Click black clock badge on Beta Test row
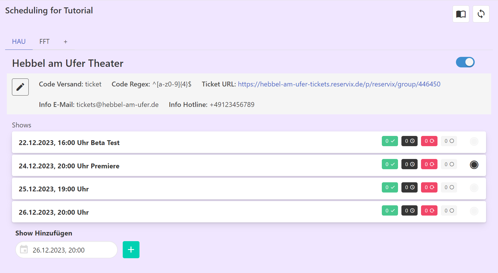Viewport: 498px width, 273px height. [x=409, y=141]
